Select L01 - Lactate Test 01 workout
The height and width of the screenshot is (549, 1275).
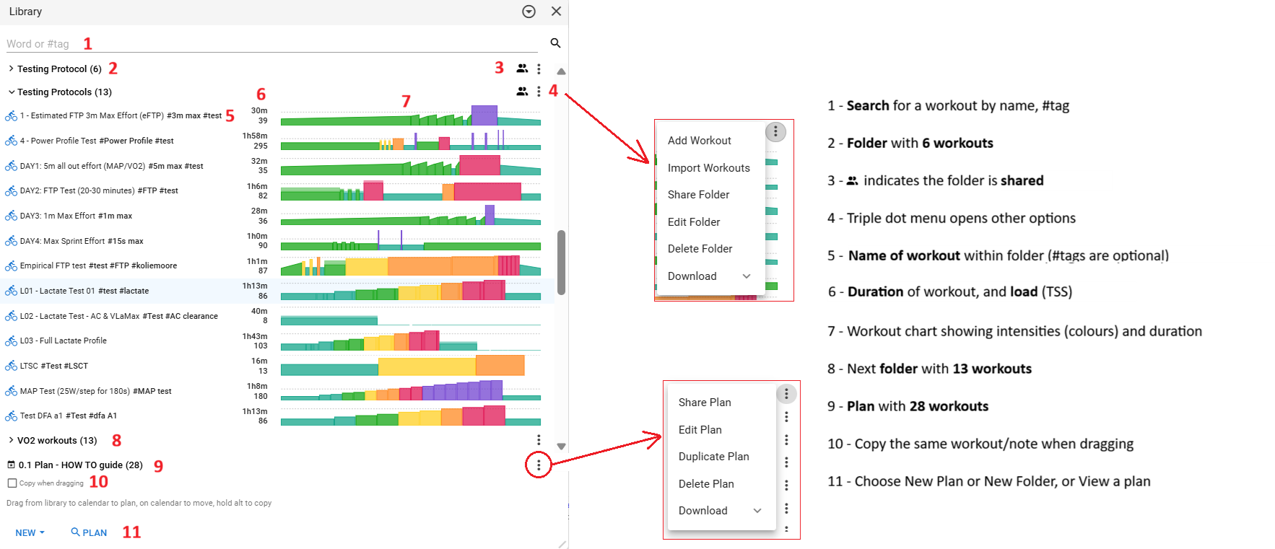coord(84,291)
